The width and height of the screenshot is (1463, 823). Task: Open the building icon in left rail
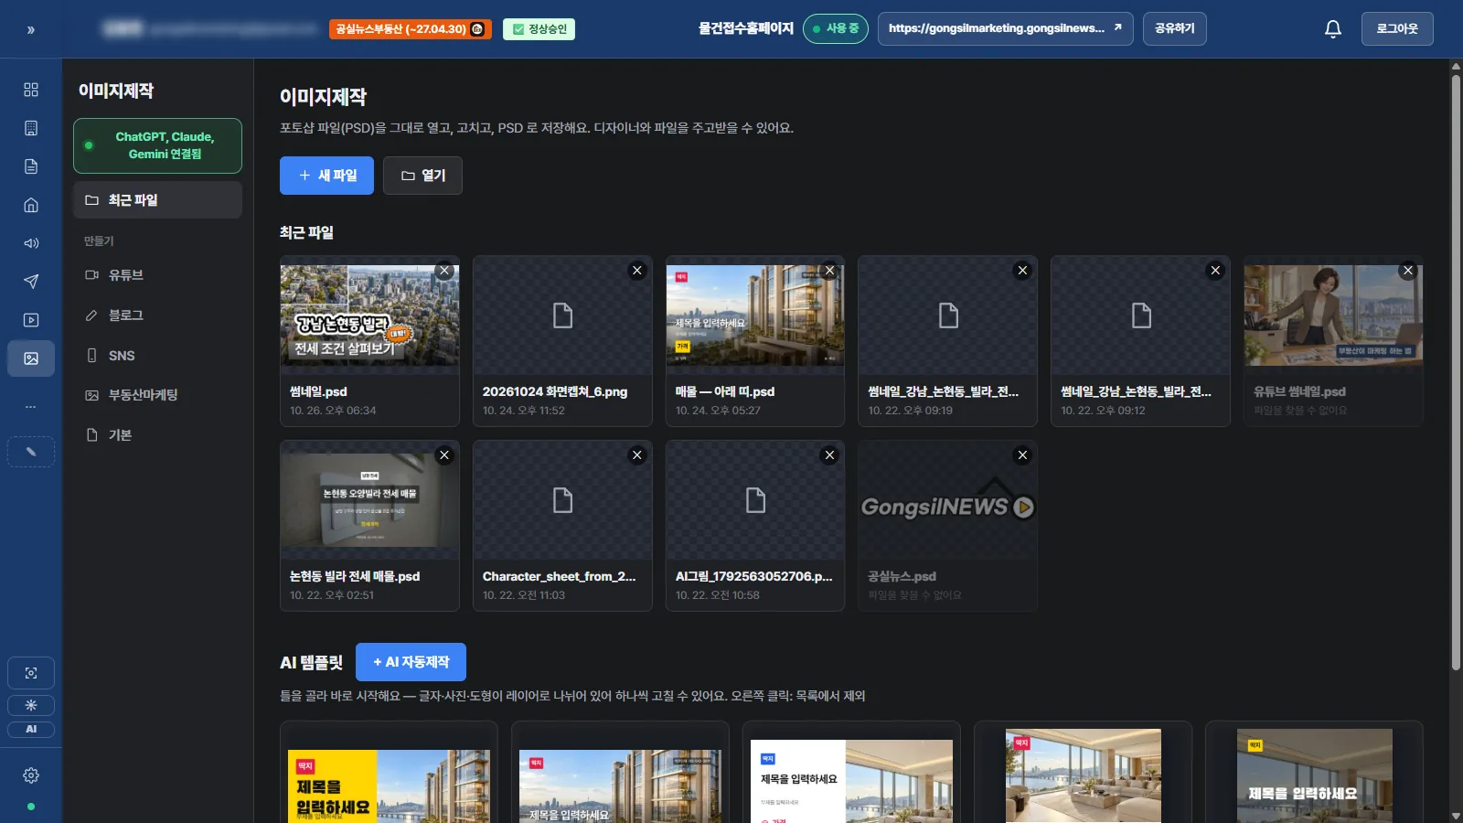point(31,128)
